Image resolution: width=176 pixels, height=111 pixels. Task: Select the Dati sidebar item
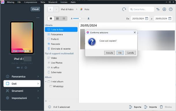pyautogui.click(x=22, y=83)
